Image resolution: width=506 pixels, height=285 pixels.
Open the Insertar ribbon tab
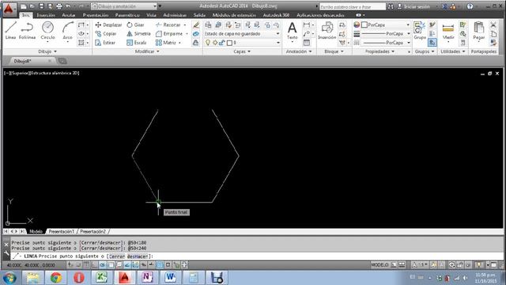pos(46,15)
